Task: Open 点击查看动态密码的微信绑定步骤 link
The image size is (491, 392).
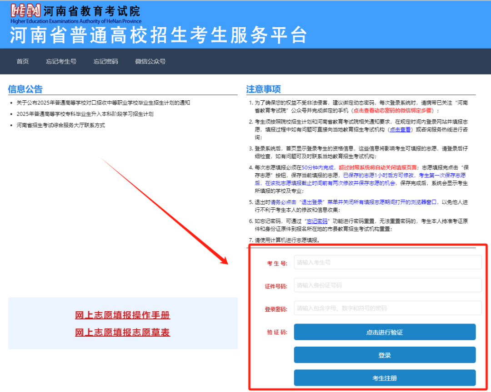Action: coord(392,111)
